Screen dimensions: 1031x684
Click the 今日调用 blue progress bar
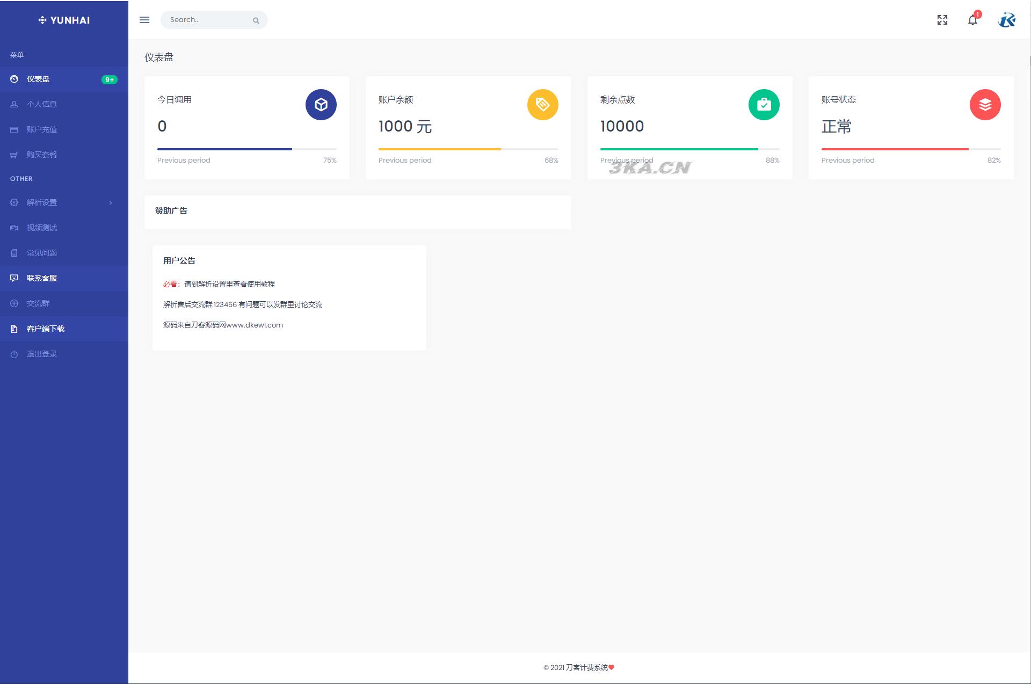pyautogui.click(x=224, y=149)
